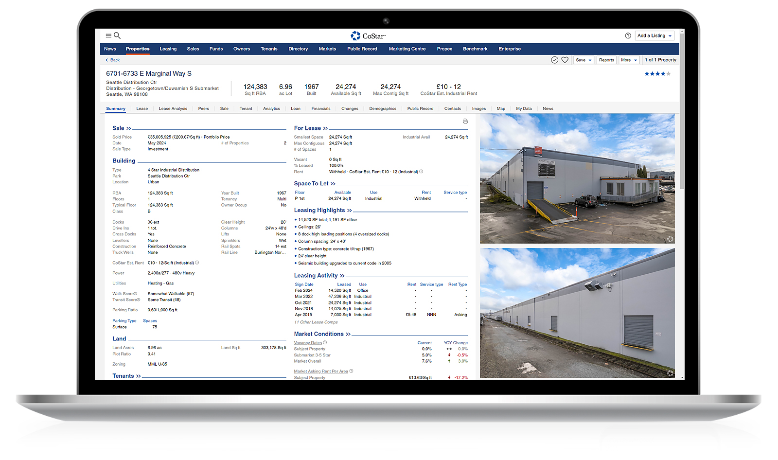This screenshot has height=460, width=778.
Task: Open the top building photo with ramp
Action: point(577,178)
